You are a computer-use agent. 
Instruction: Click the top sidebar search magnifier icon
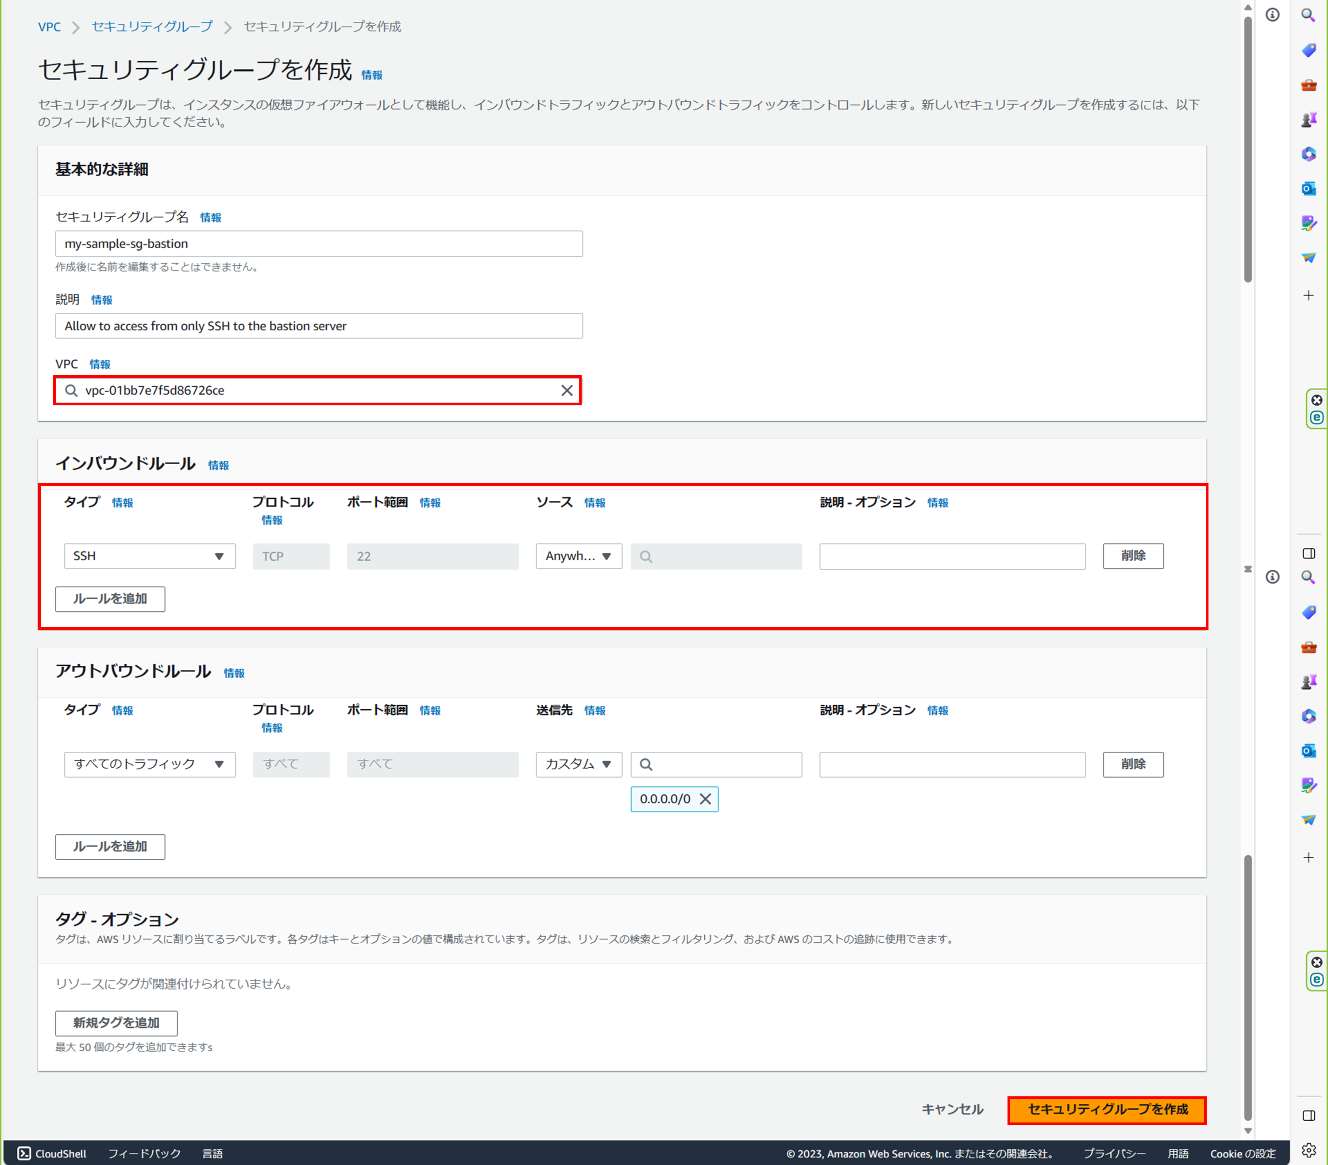tap(1308, 15)
